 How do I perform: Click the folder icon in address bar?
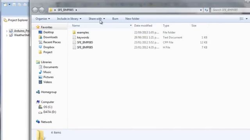pos(51,10)
